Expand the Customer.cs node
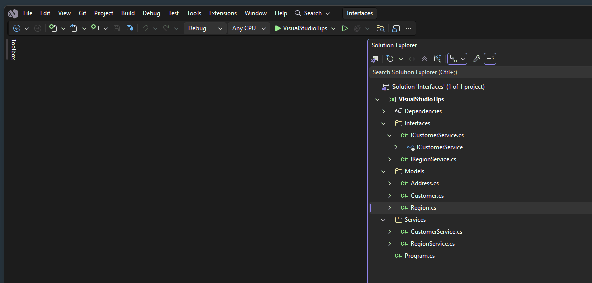The image size is (592, 283). tap(389, 196)
